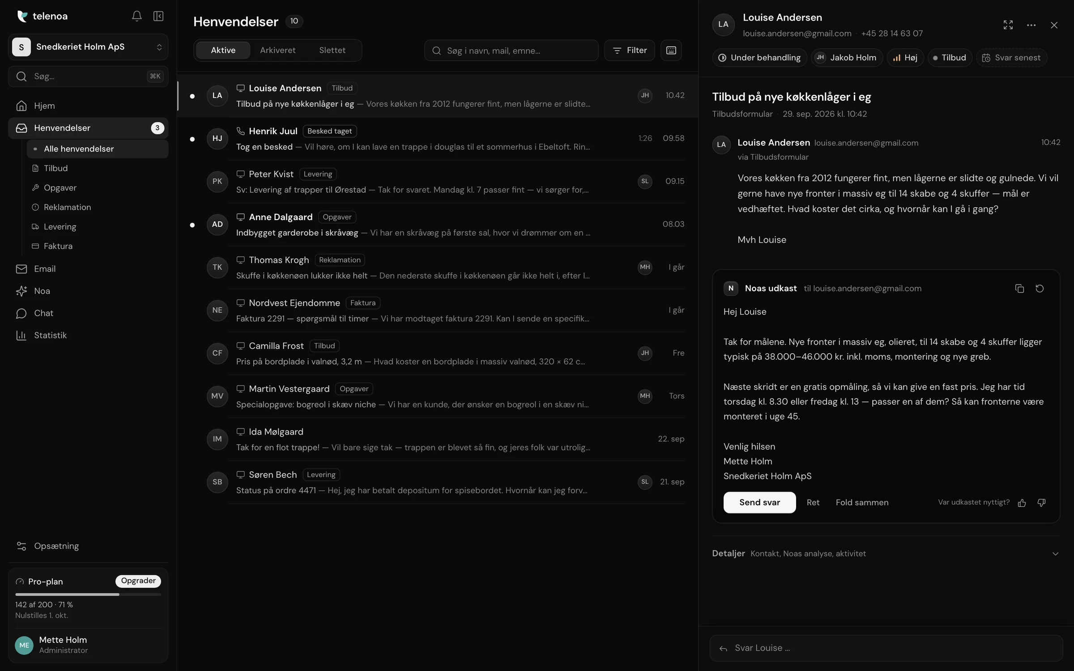Switch to the Arkiveret tab
This screenshot has width=1074, height=671.
click(277, 50)
